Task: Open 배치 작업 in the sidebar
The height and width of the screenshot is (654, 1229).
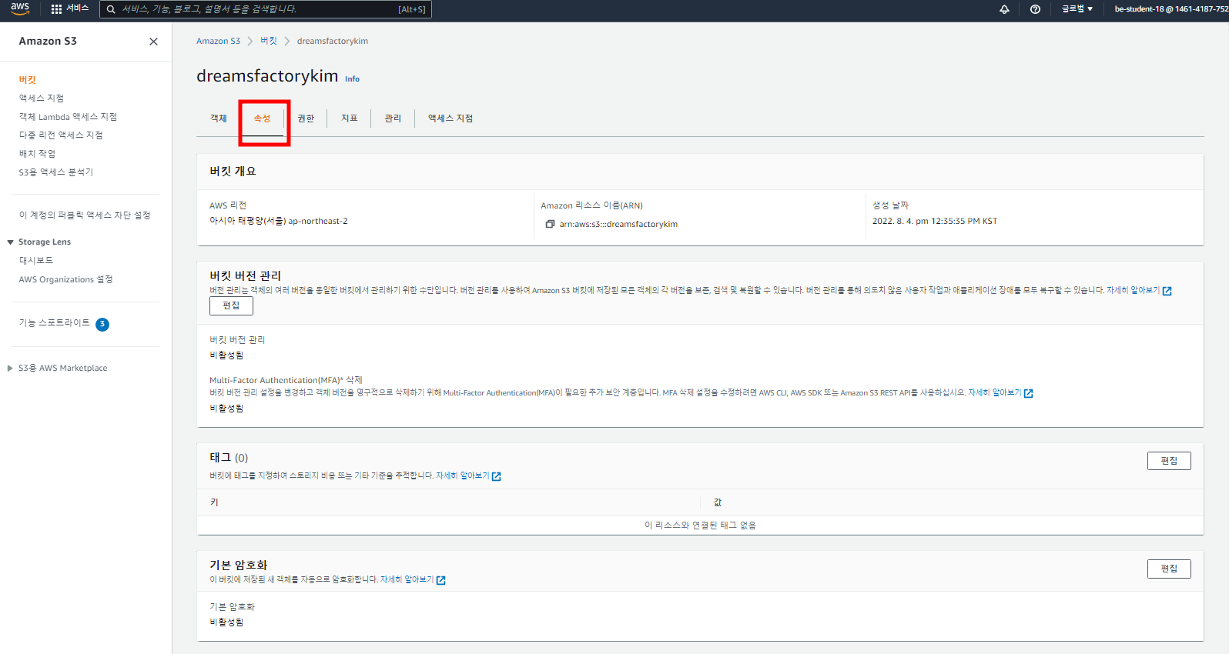Action: click(x=37, y=154)
